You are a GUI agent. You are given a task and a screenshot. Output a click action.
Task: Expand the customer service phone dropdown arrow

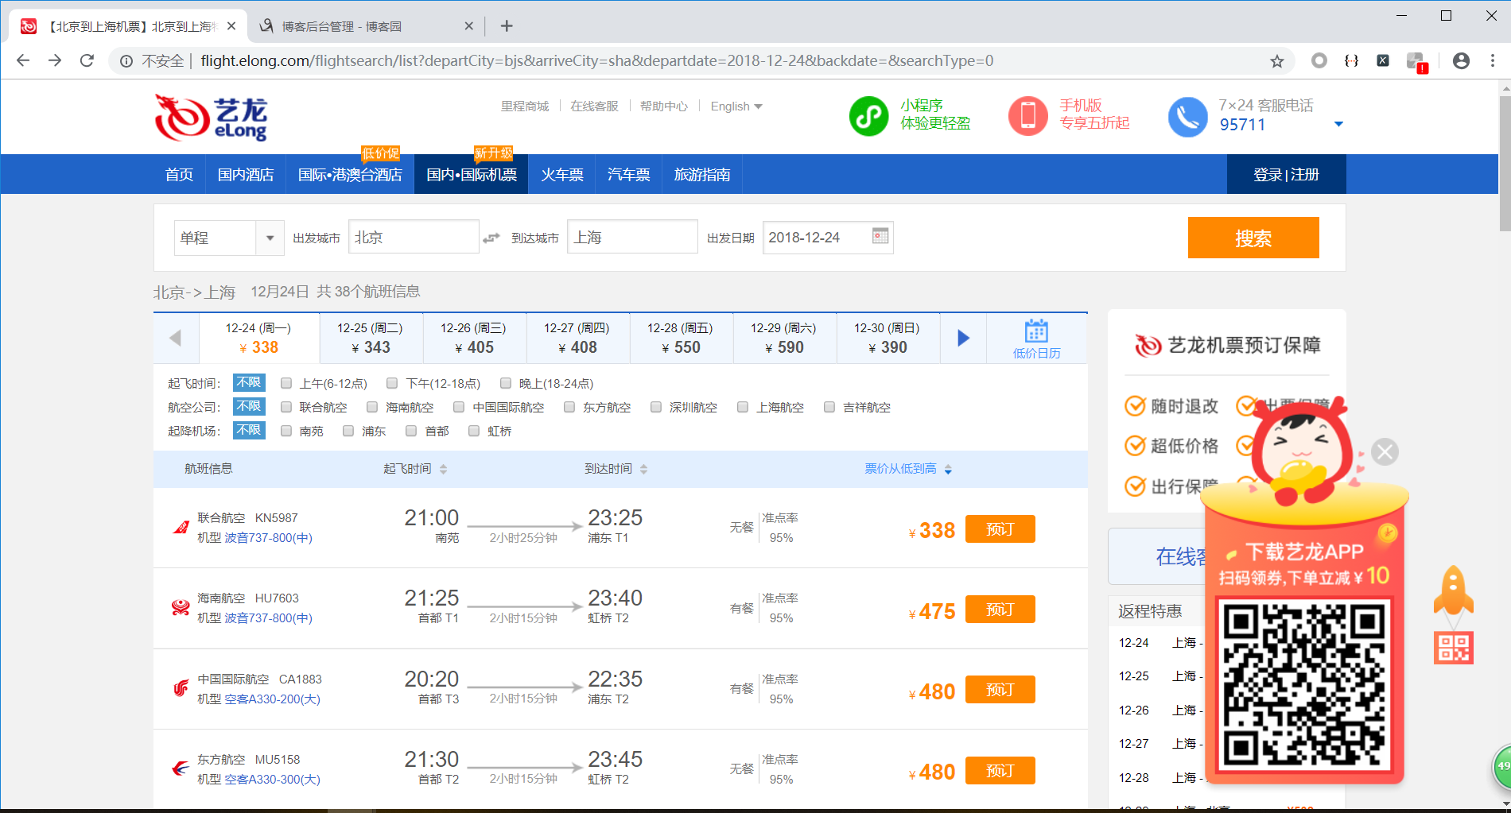tap(1338, 124)
